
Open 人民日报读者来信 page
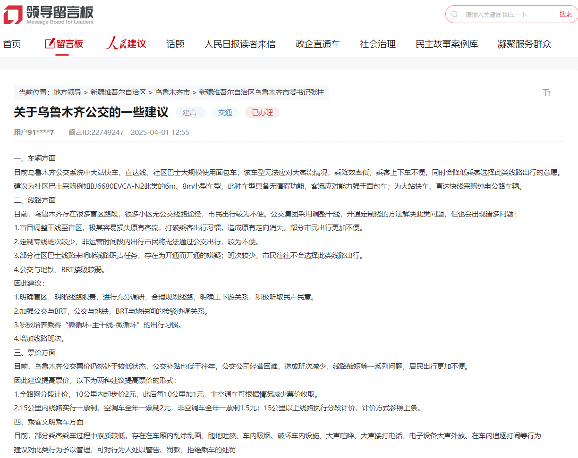[x=240, y=44]
